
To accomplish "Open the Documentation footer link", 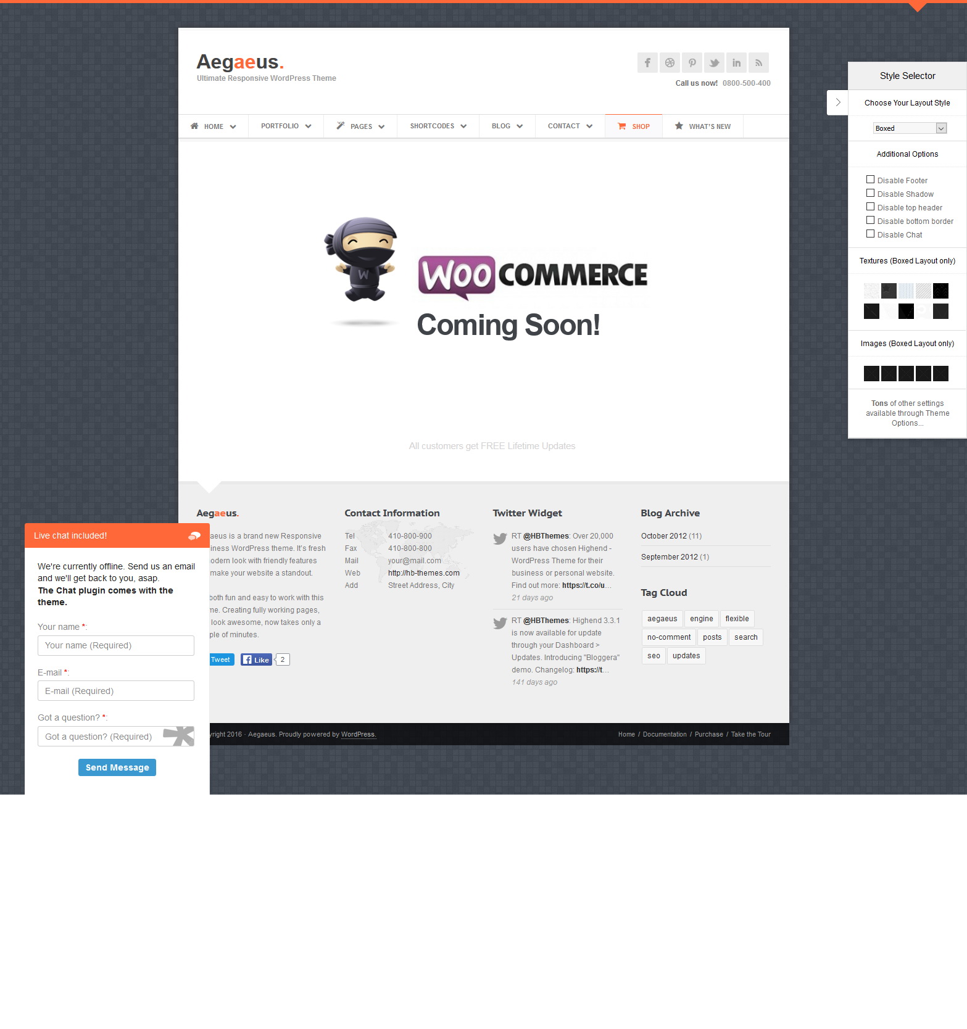I will coord(665,734).
